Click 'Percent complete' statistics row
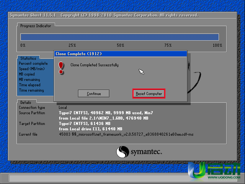245x184 pixels. click(33, 64)
